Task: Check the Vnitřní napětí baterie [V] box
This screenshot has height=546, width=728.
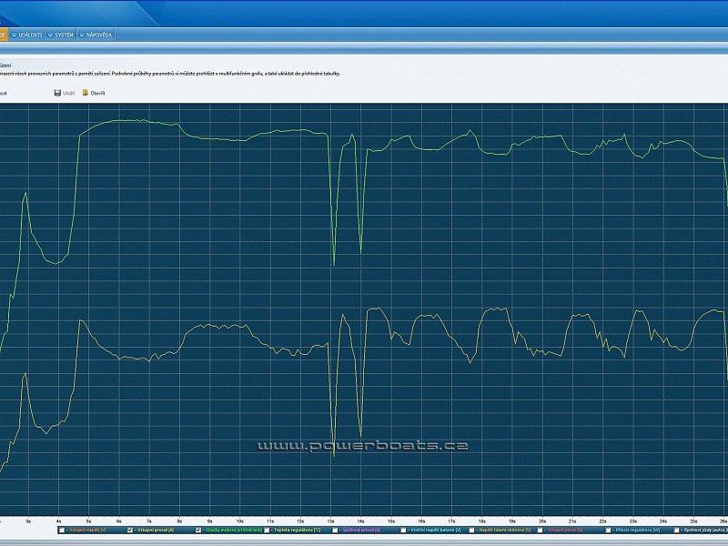Action: point(403,530)
